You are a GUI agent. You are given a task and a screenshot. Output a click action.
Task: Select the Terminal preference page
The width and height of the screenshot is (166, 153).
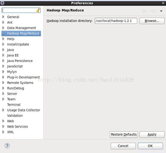tap(14, 105)
